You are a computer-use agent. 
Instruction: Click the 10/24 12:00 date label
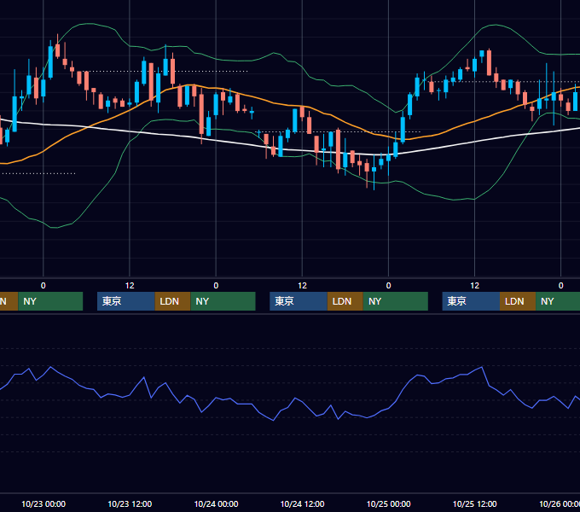pyautogui.click(x=302, y=503)
